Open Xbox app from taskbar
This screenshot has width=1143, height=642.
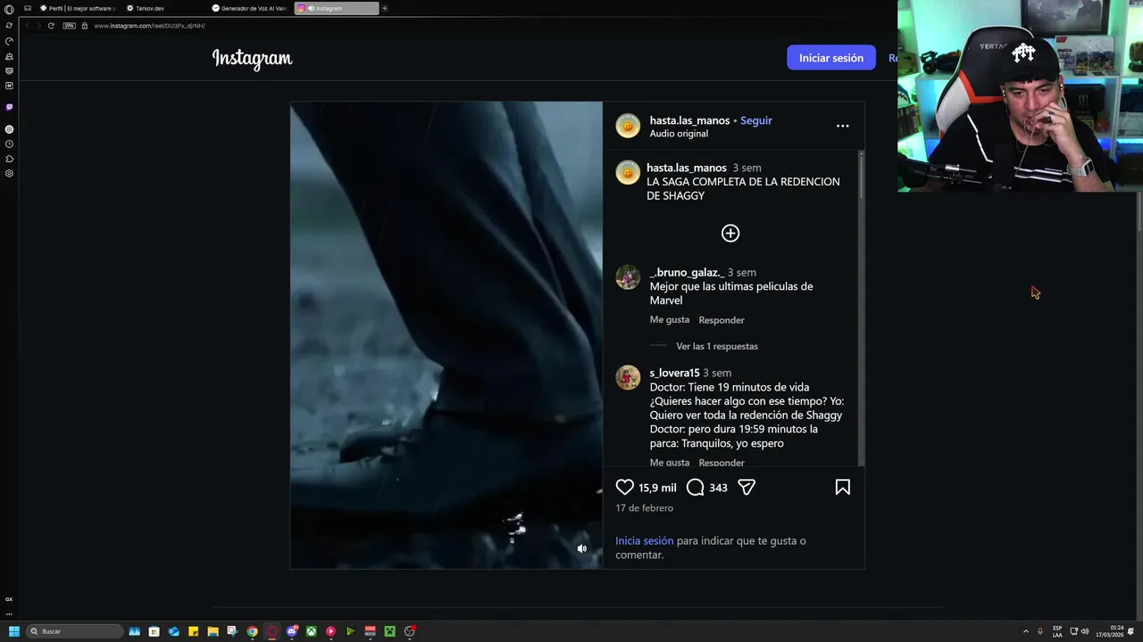(311, 631)
